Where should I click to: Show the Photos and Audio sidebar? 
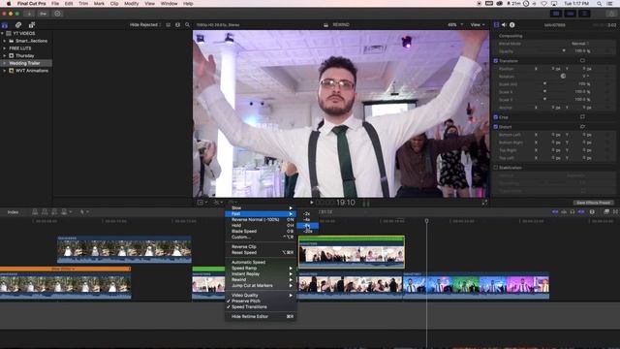(x=18, y=25)
